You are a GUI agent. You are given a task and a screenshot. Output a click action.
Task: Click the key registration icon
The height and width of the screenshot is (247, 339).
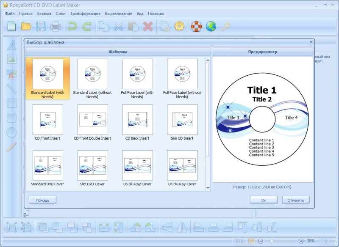click(x=226, y=26)
